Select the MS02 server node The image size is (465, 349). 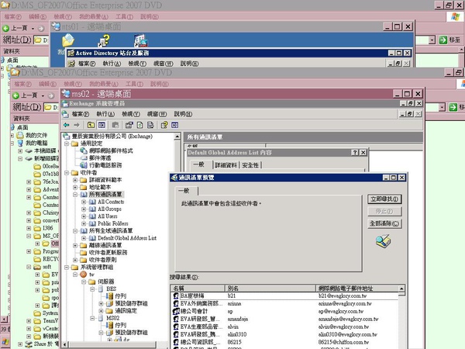112,318
